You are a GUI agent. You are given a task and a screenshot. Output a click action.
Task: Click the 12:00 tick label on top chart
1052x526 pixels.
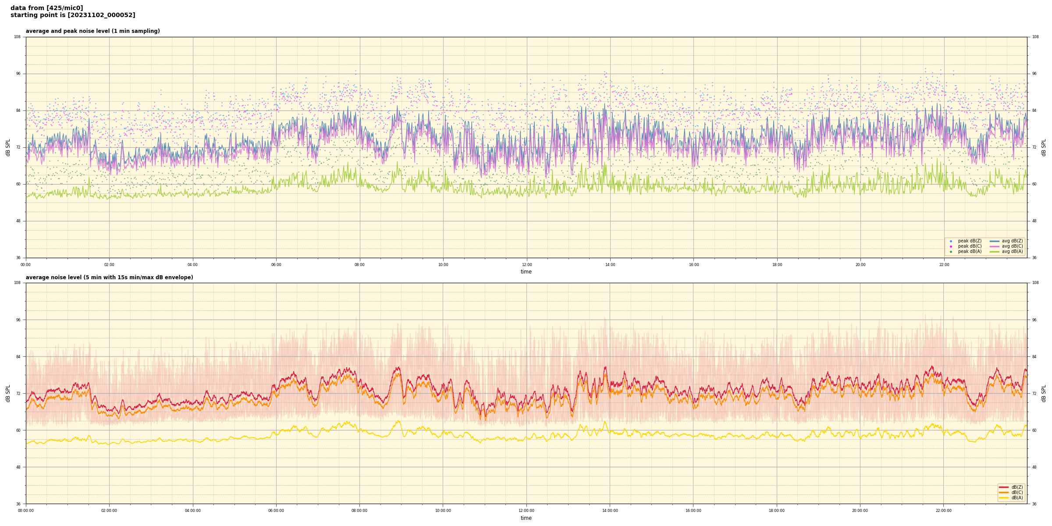point(526,265)
